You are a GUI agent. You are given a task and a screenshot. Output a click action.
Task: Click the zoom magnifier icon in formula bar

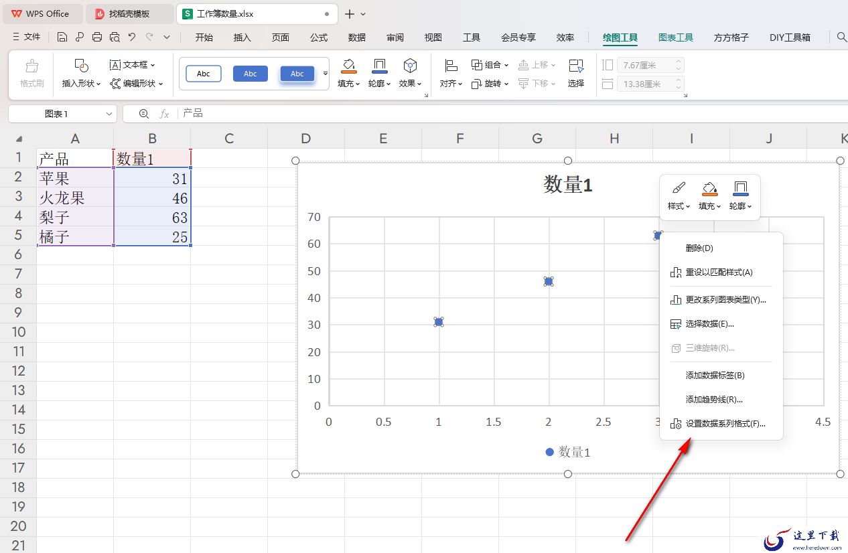144,114
